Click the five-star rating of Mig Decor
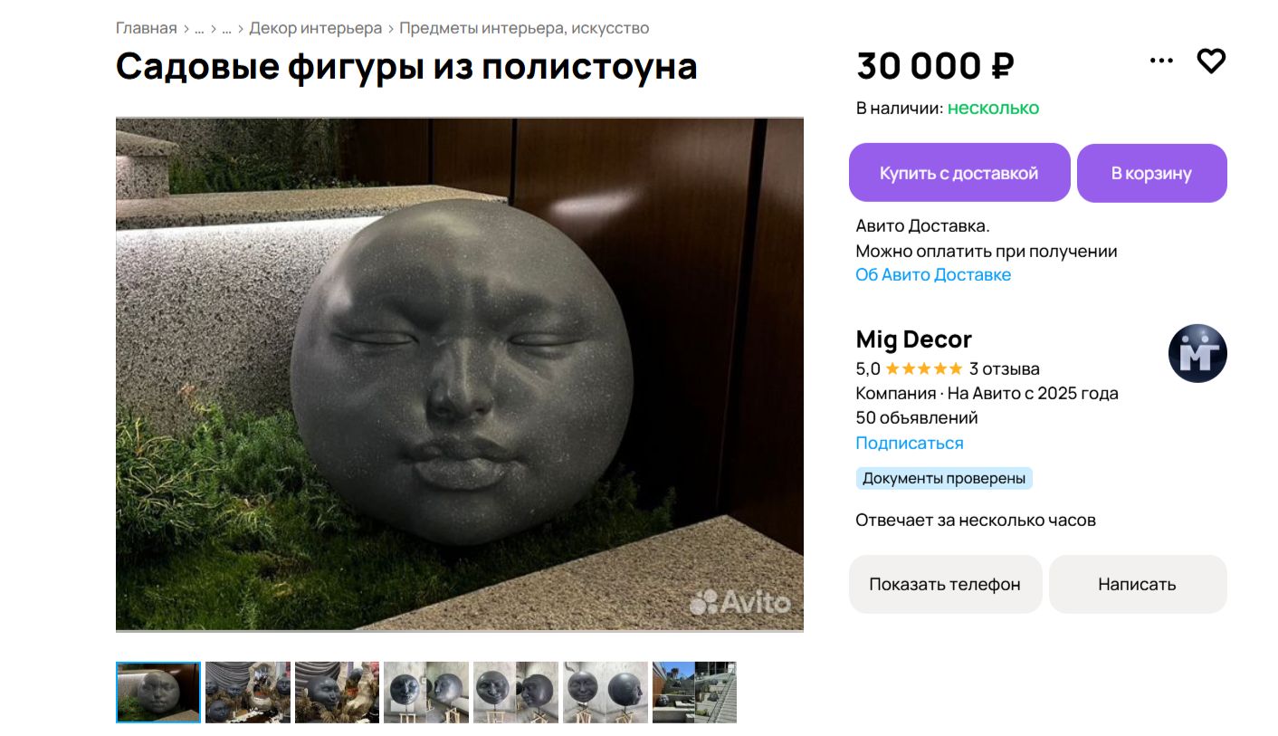The image size is (1278, 736). point(923,368)
